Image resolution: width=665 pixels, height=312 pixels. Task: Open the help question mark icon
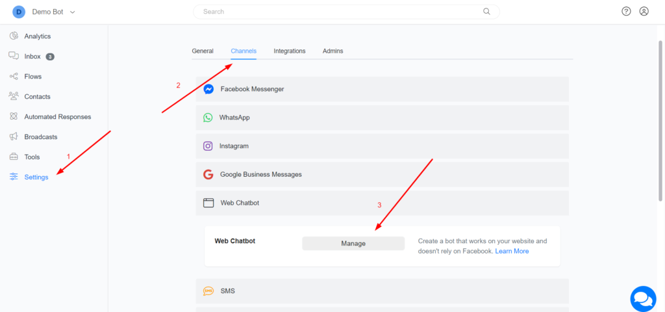[626, 12]
